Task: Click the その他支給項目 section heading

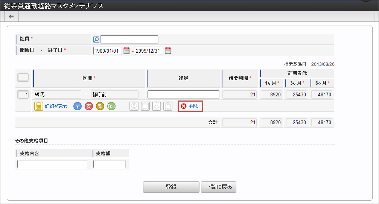Action: [31, 141]
